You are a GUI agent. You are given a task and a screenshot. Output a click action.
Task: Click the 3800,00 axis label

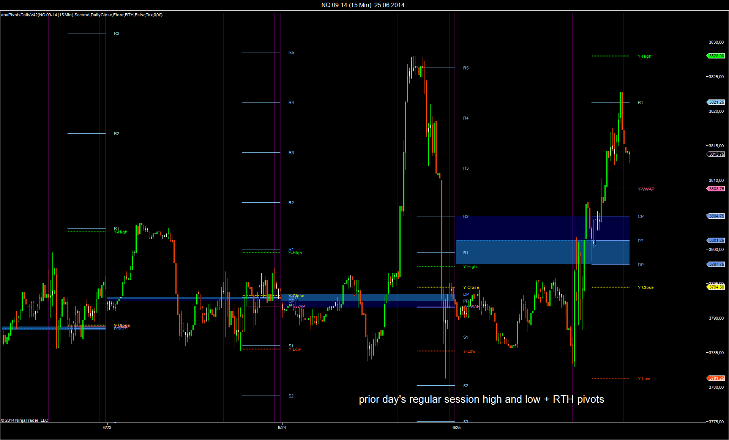click(x=716, y=249)
